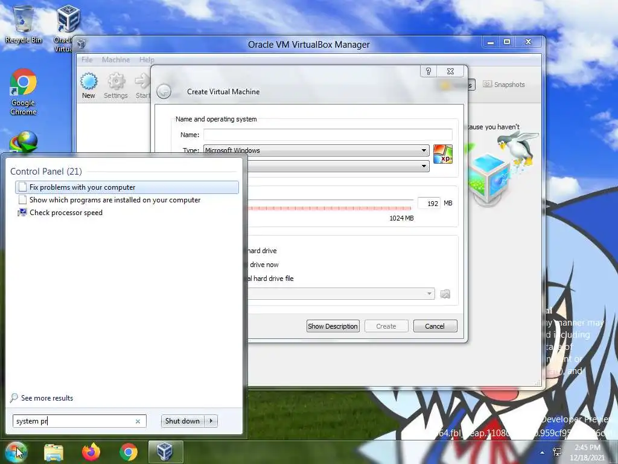Click the magnifier icon beside See more results

coord(14,398)
